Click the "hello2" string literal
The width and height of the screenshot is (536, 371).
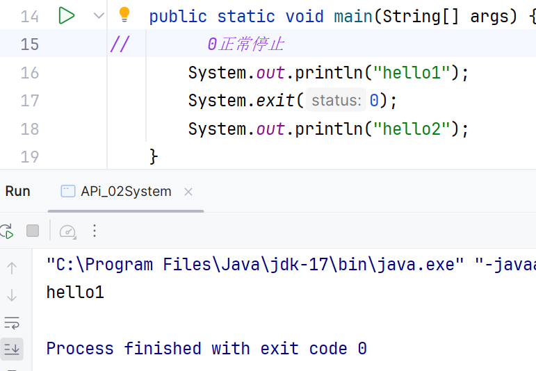[412, 129]
